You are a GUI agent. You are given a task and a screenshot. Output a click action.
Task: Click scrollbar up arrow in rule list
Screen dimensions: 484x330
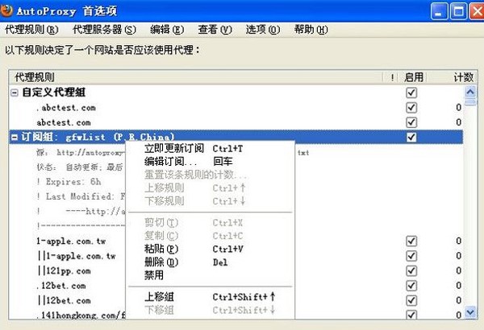(x=470, y=92)
